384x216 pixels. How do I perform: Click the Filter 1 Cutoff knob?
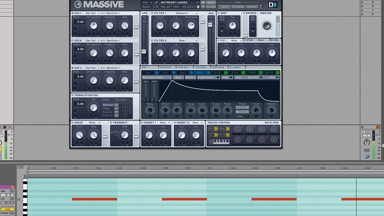[160, 25]
